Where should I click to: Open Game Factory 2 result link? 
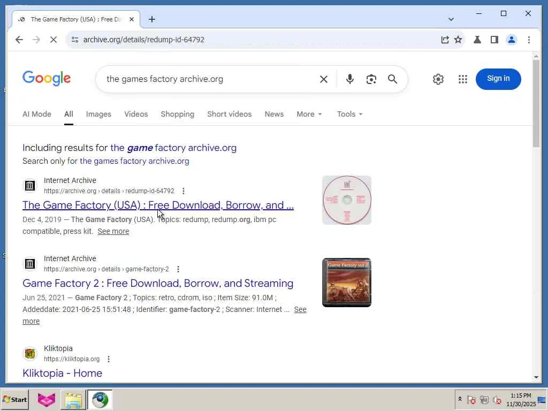158,283
